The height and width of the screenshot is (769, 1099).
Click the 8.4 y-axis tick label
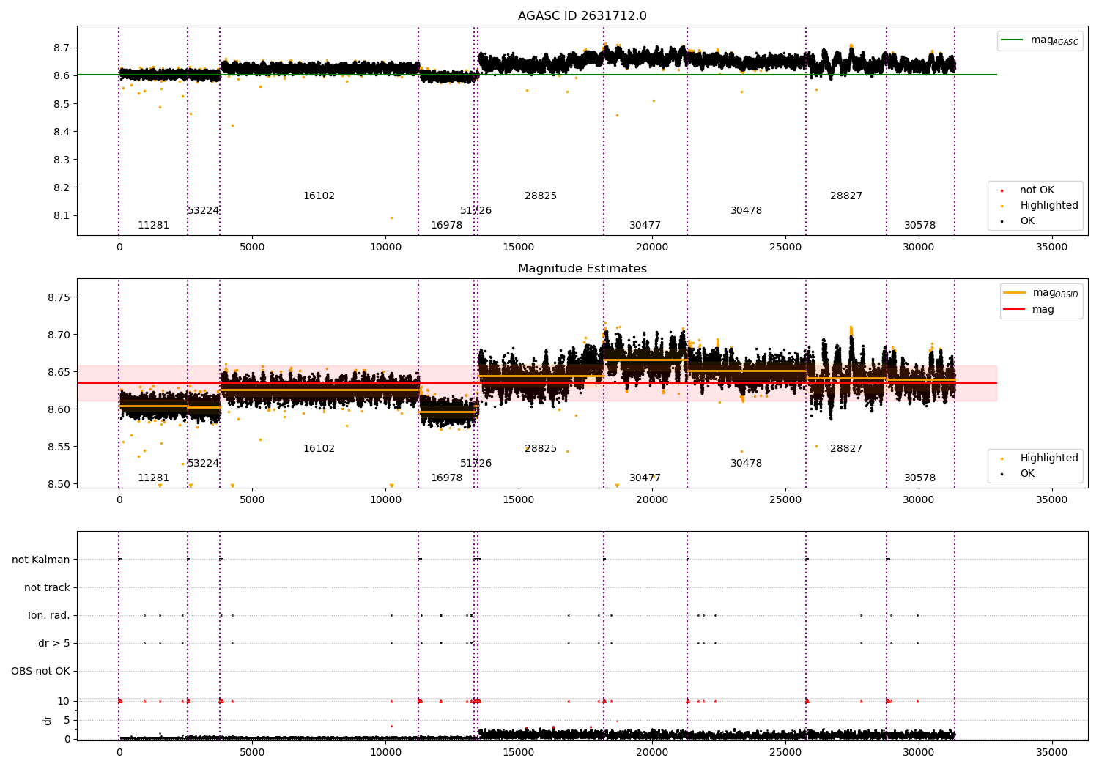point(61,132)
